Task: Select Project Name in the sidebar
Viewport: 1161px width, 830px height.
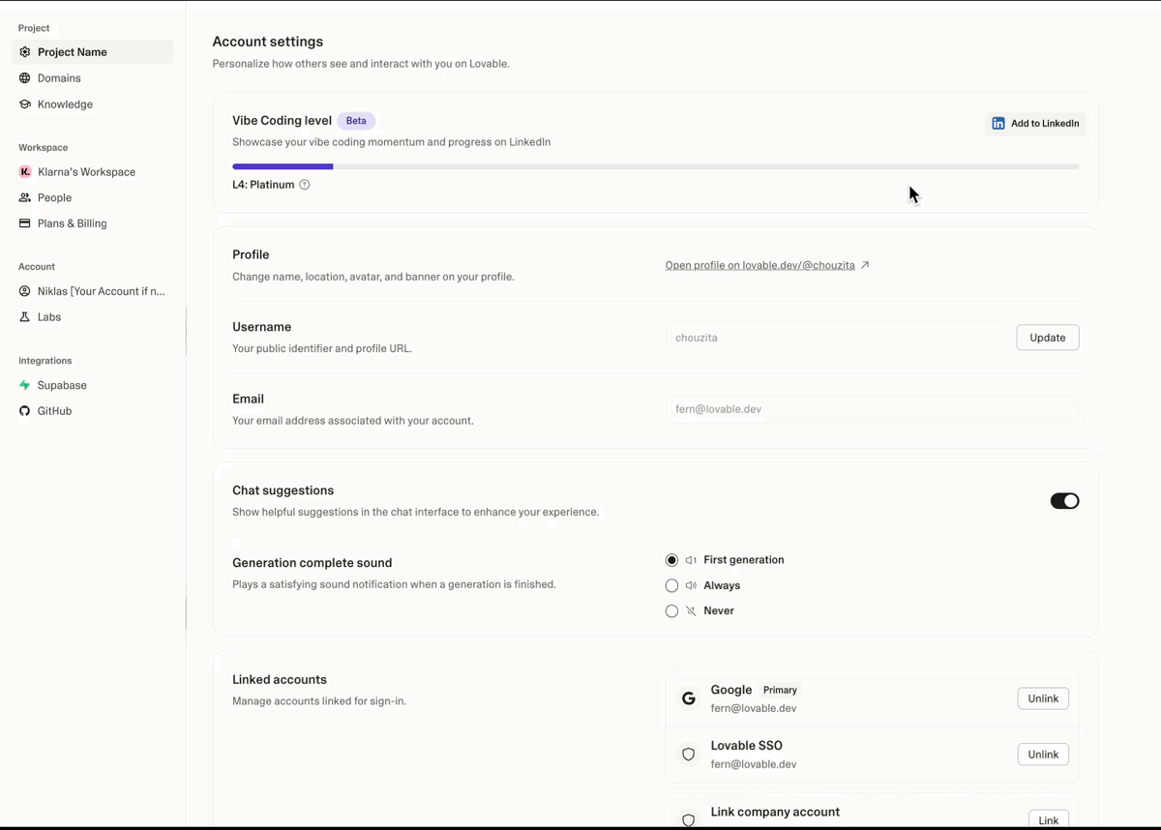Action: coord(72,51)
